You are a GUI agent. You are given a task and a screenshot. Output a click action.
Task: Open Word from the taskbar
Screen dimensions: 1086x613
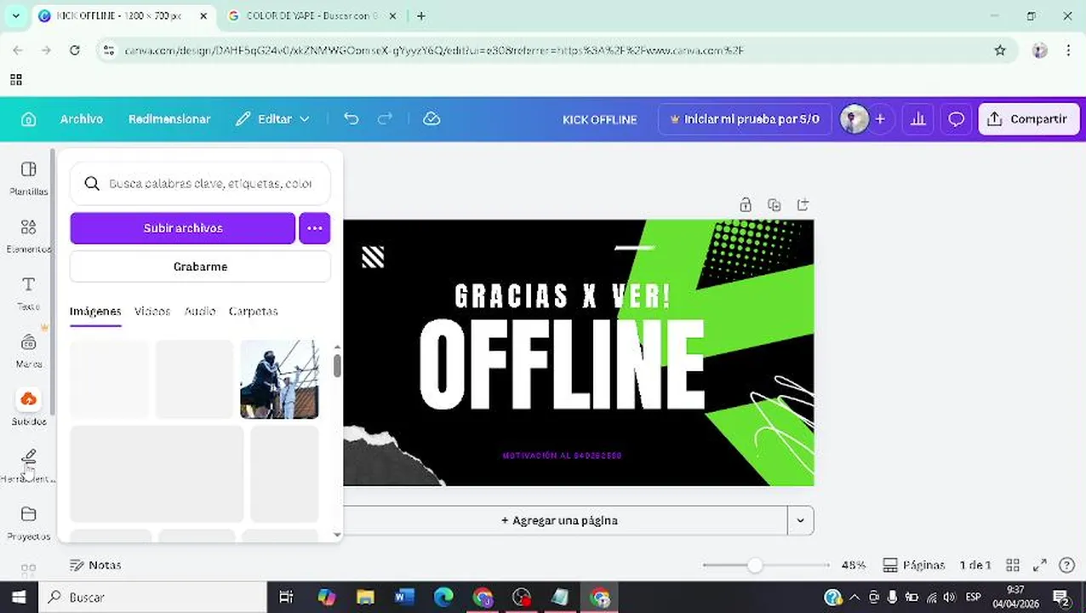(x=403, y=598)
